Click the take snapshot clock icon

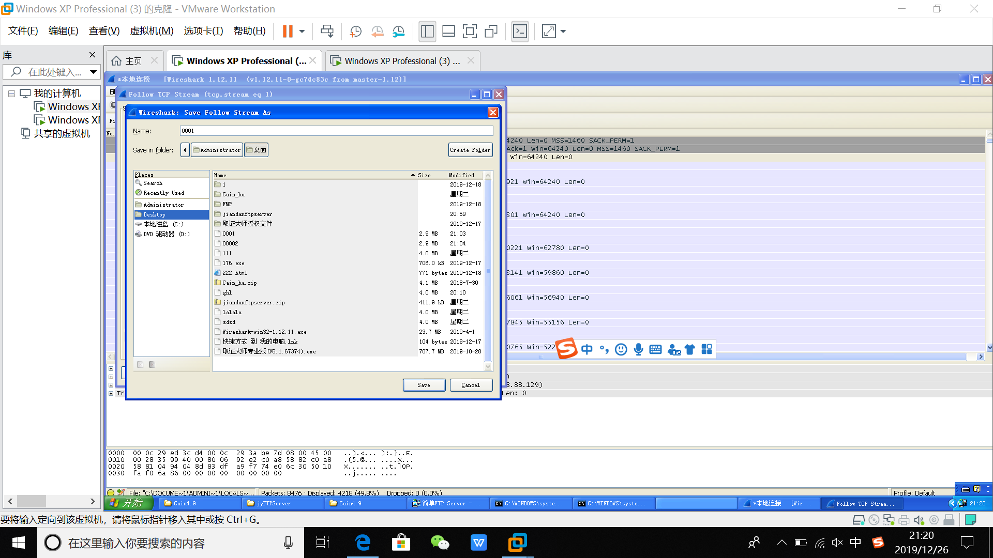click(x=355, y=32)
